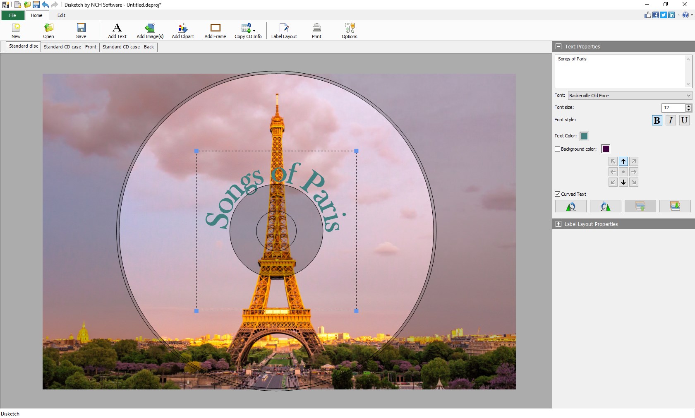Open the Options toolbar icon
Image resolution: width=695 pixels, height=418 pixels.
[x=349, y=31]
